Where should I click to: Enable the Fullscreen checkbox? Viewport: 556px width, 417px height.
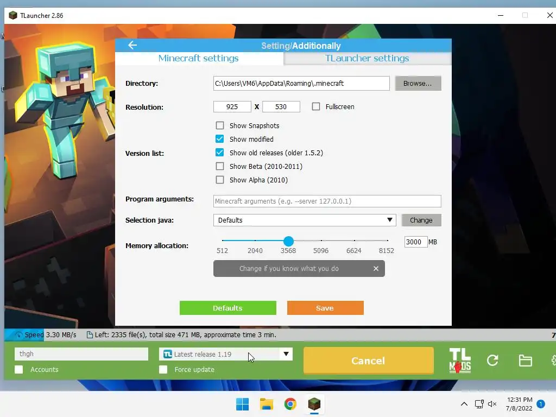click(316, 106)
